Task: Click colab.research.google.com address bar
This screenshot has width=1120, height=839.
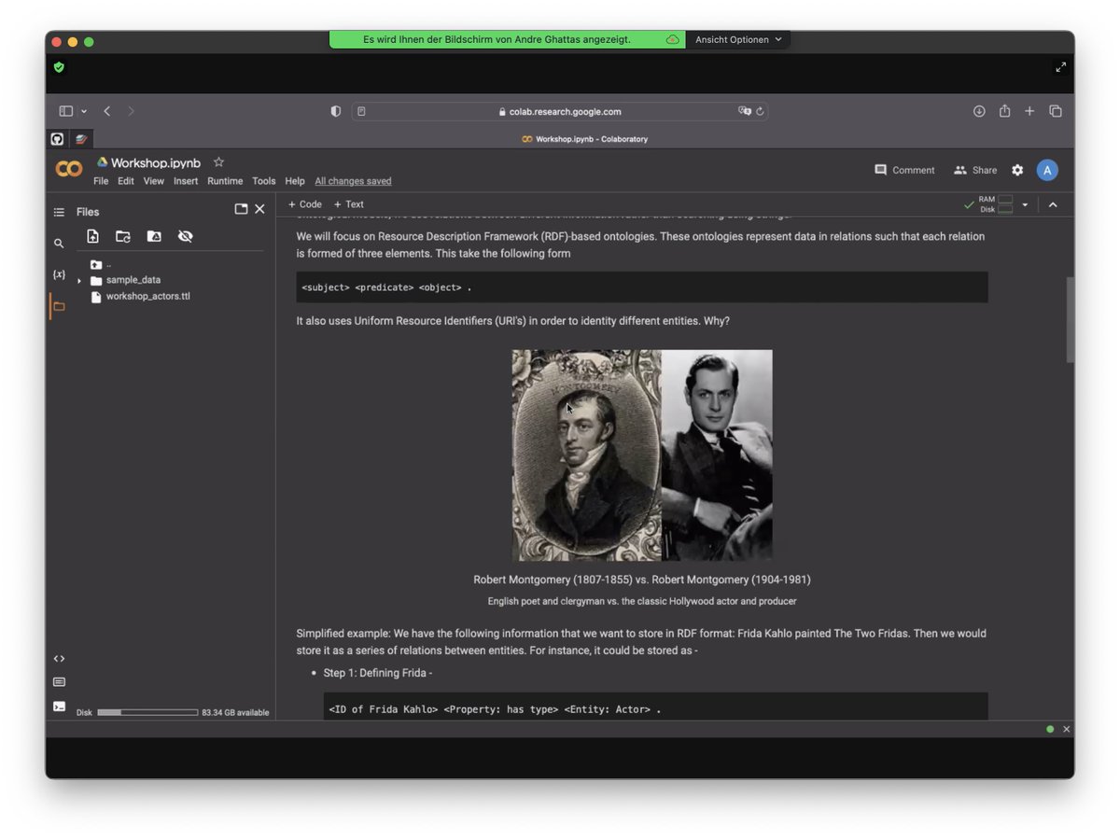Action: point(560,111)
